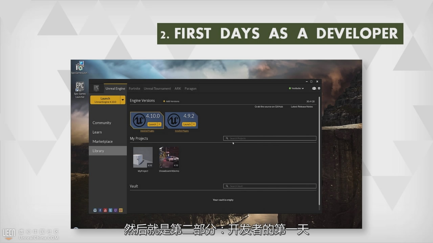Click the Vault heading

134,186
